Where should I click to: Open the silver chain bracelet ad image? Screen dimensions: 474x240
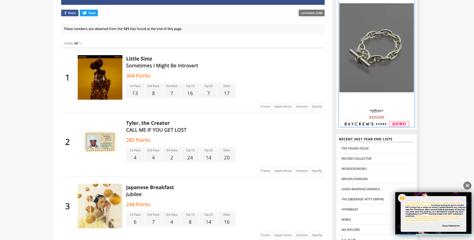(376, 48)
